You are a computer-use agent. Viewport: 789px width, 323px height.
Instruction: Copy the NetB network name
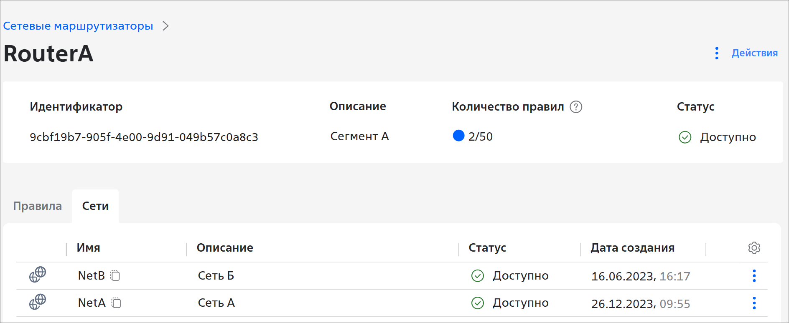(x=115, y=275)
